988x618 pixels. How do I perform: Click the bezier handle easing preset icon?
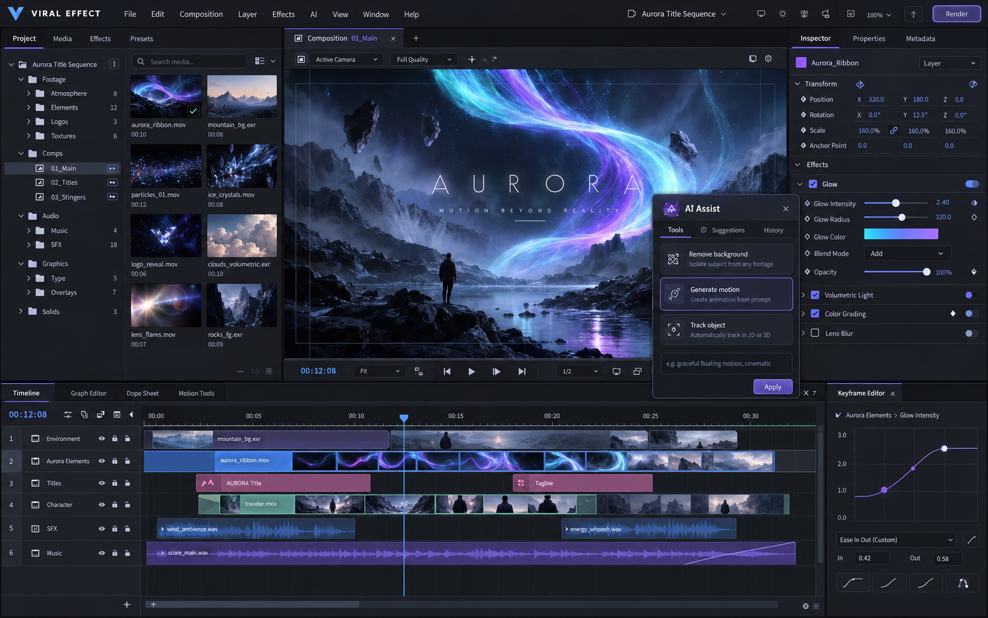click(963, 583)
